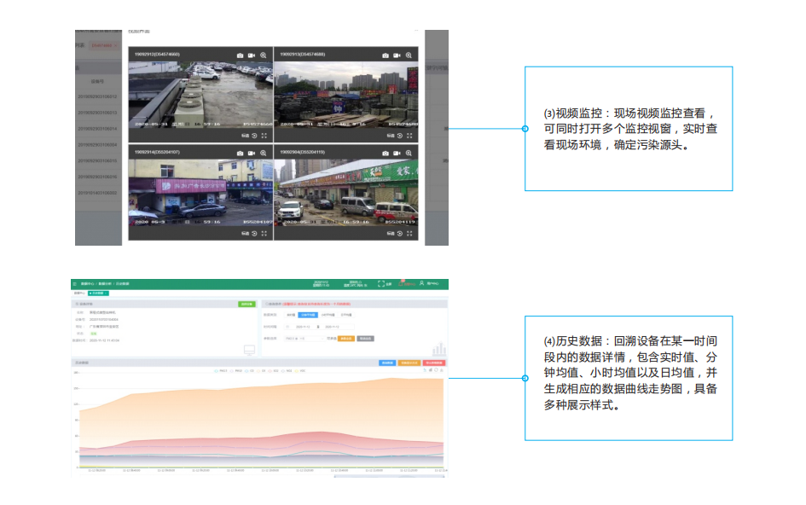Screen dimensions: 806x505
Task: Select device row 2019092903106013
Action: (98, 112)
